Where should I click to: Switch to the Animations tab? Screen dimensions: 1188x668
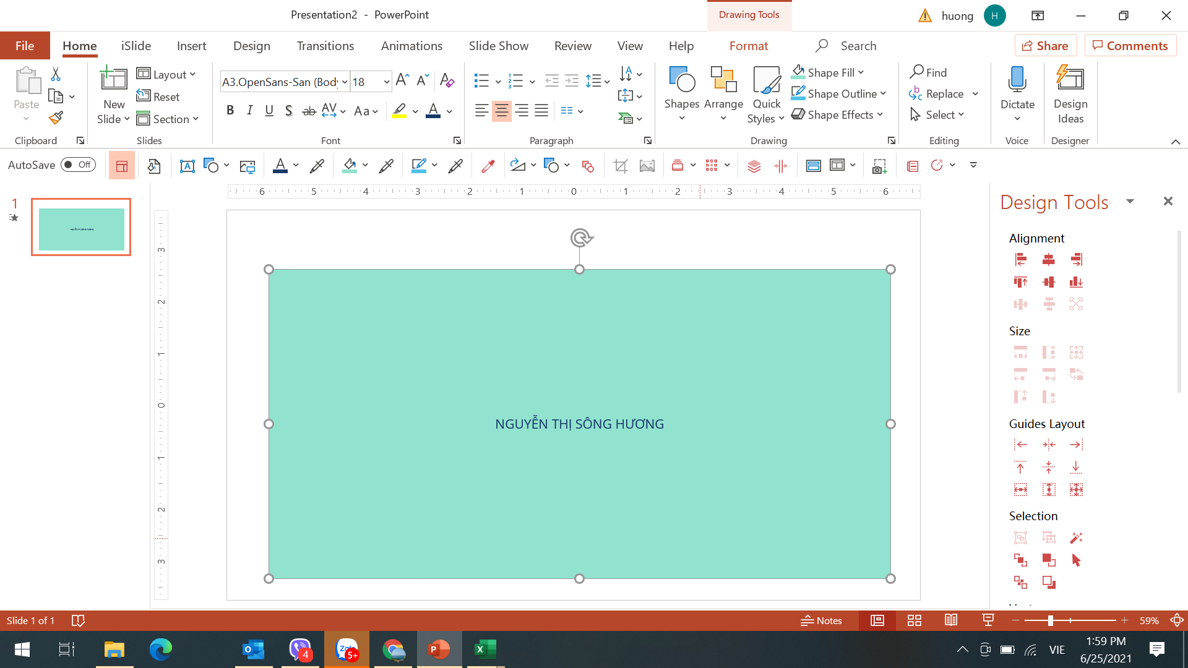point(411,46)
